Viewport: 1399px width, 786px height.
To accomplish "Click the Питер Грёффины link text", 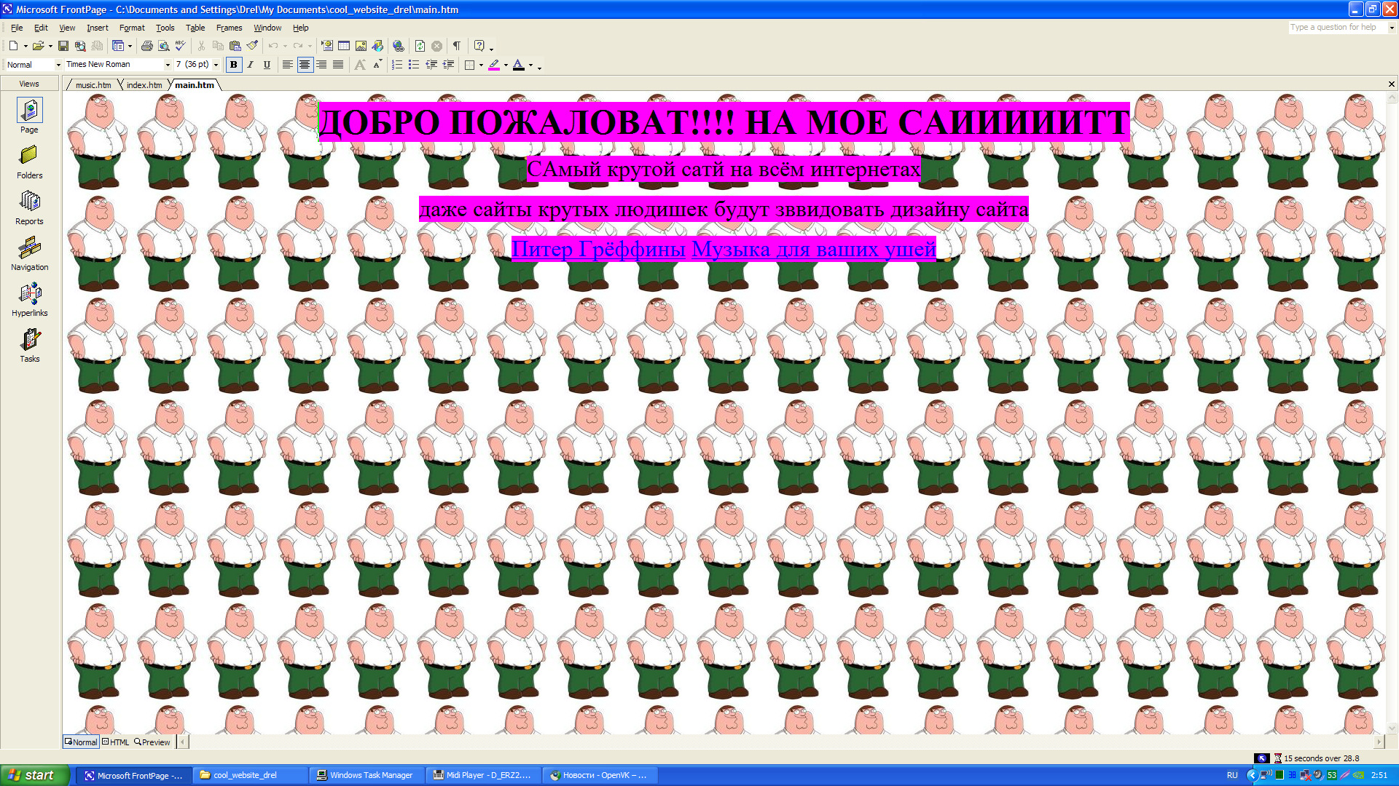I will [x=598, y=249].
